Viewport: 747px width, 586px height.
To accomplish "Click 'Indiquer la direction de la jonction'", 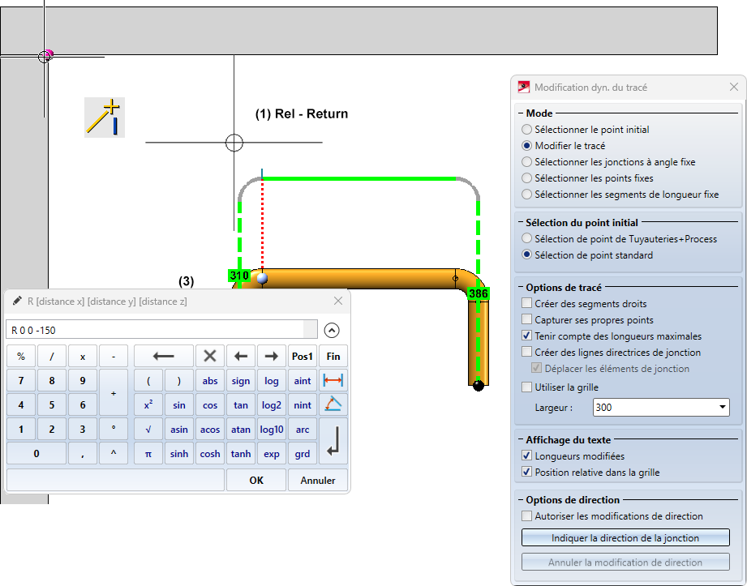I will 625,537.
